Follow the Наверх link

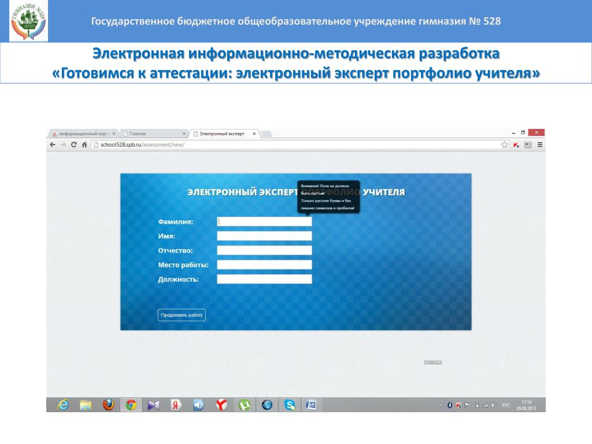coord(432,361)
